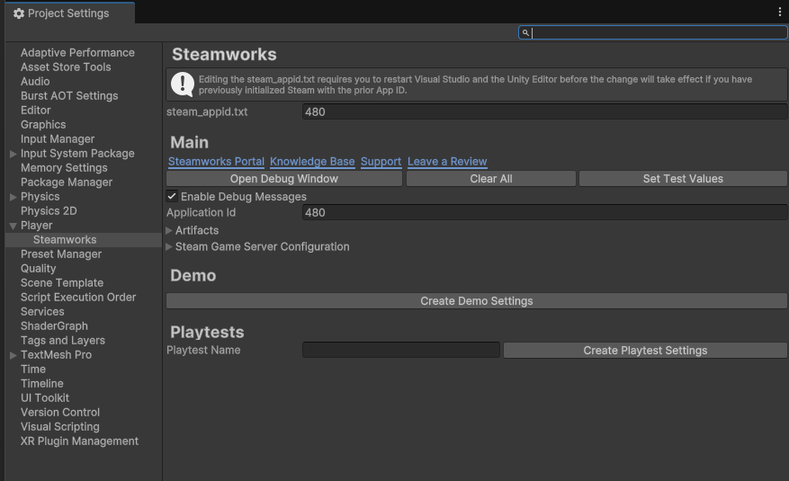Select Burst AOT Settings
The height and width of the screenshot is (481, 789).
(69, 96)
